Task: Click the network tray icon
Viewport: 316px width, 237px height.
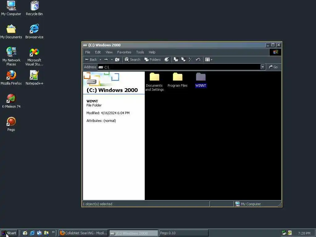Action: click(x=284, y=233)
